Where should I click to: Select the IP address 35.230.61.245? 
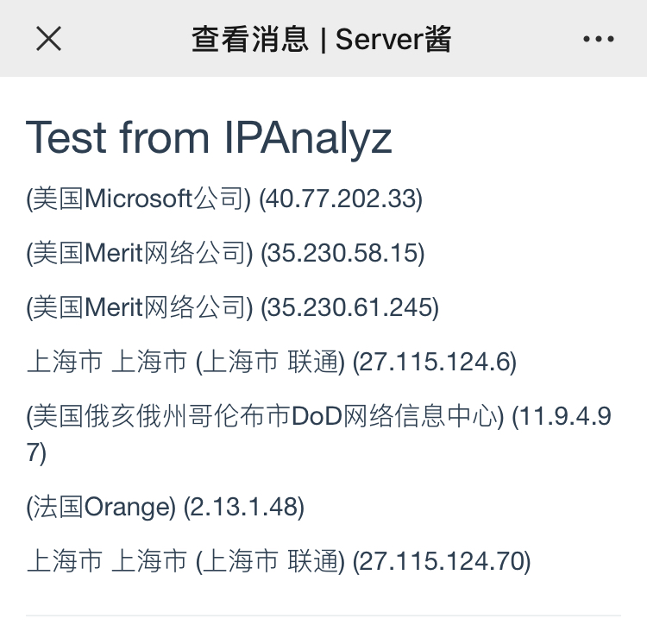(350, 306)
